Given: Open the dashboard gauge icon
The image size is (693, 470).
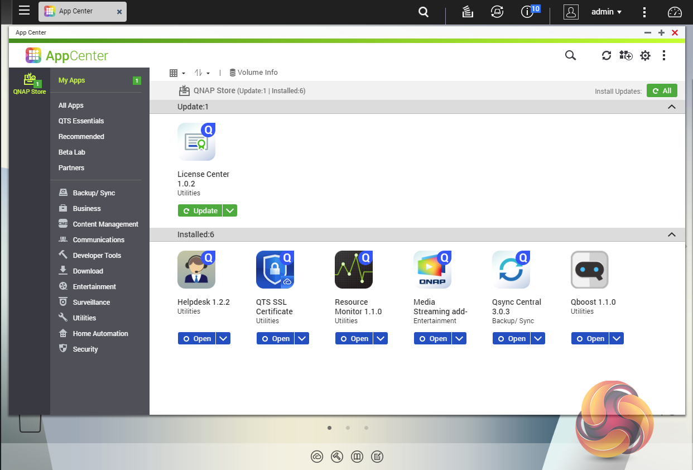Looking at the screenshot, I should point(675,12).
